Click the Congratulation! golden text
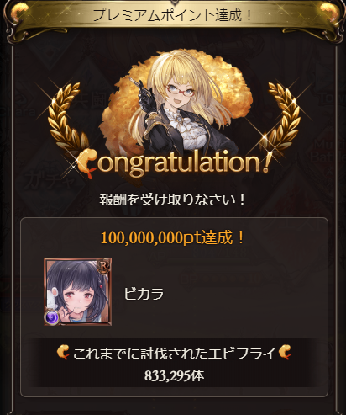 click(x=174, y=164)
